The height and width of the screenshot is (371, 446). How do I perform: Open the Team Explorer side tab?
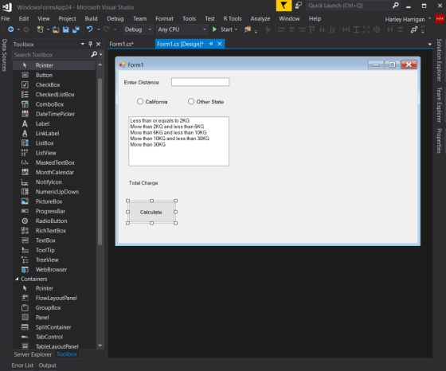click(440, 105)
